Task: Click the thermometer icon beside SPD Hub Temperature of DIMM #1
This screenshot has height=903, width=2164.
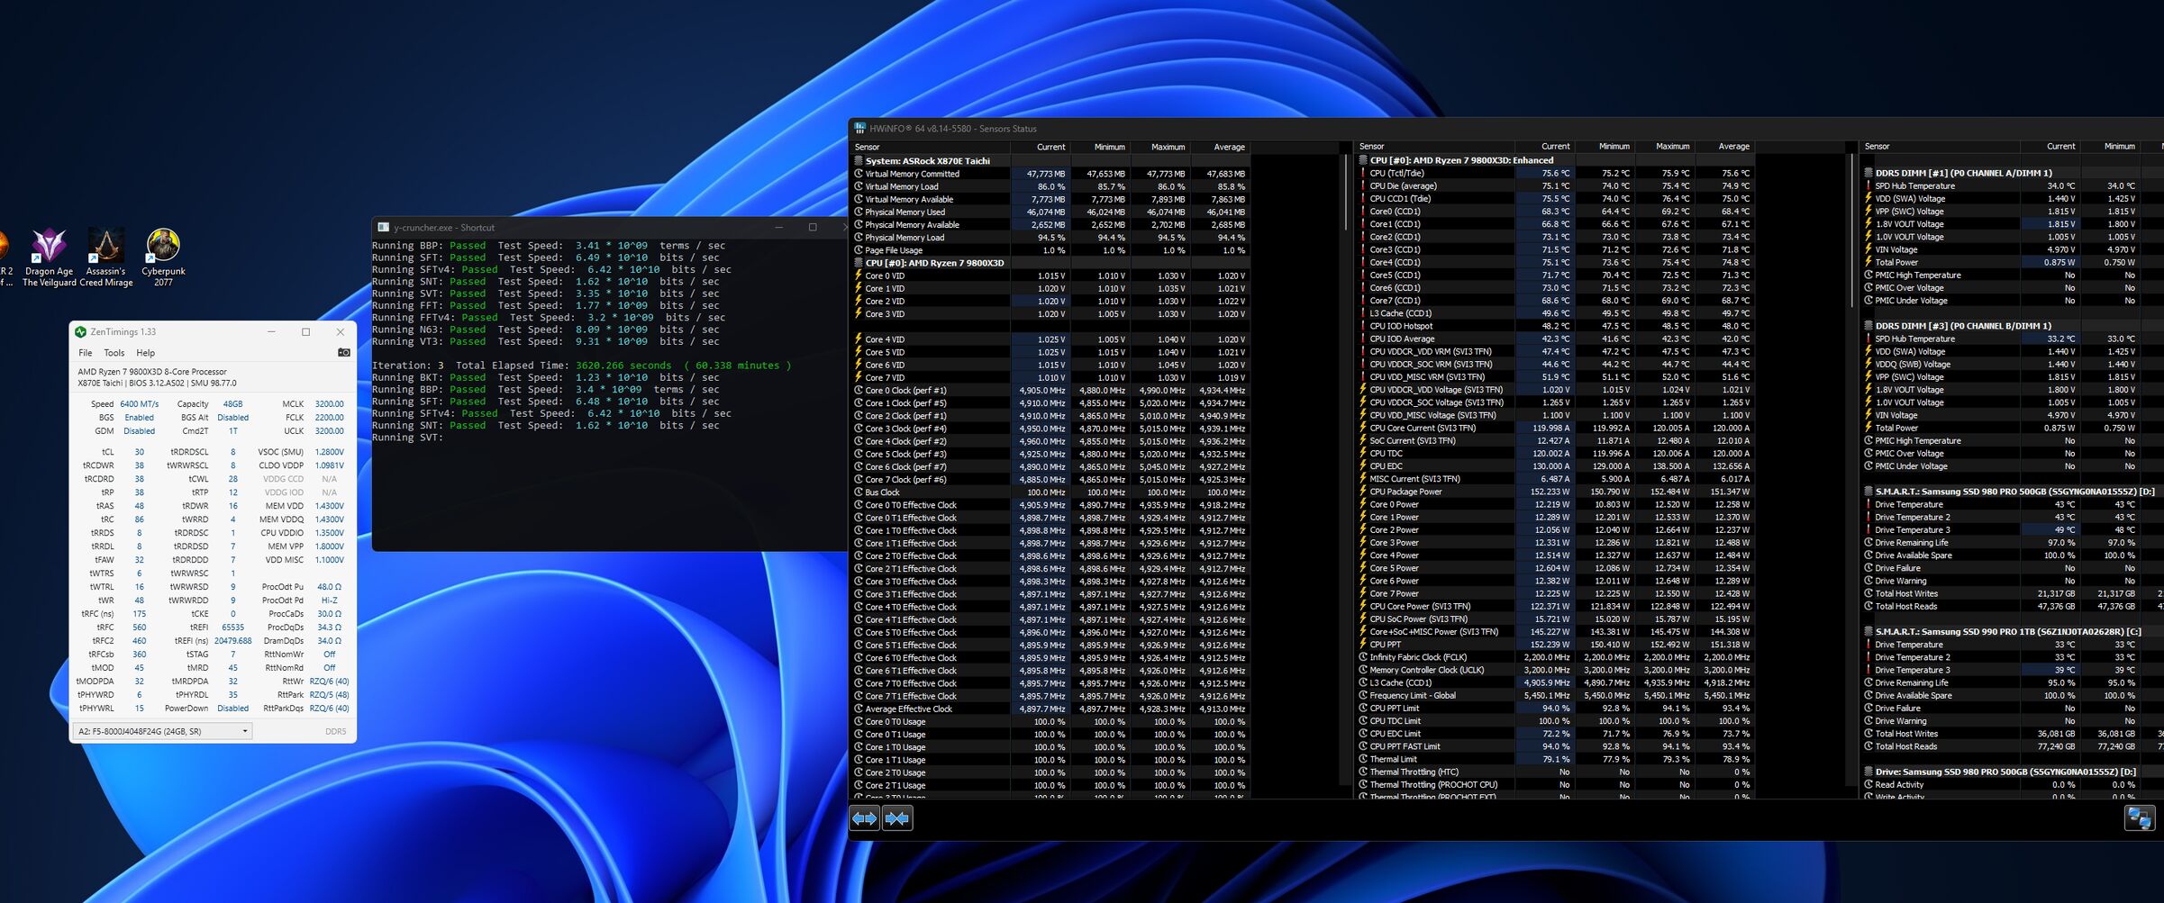Action: click(1868, 185)
